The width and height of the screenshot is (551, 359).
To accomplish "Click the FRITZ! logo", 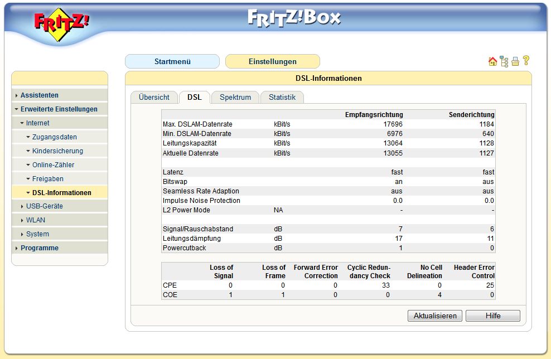I will click(61, 24).
